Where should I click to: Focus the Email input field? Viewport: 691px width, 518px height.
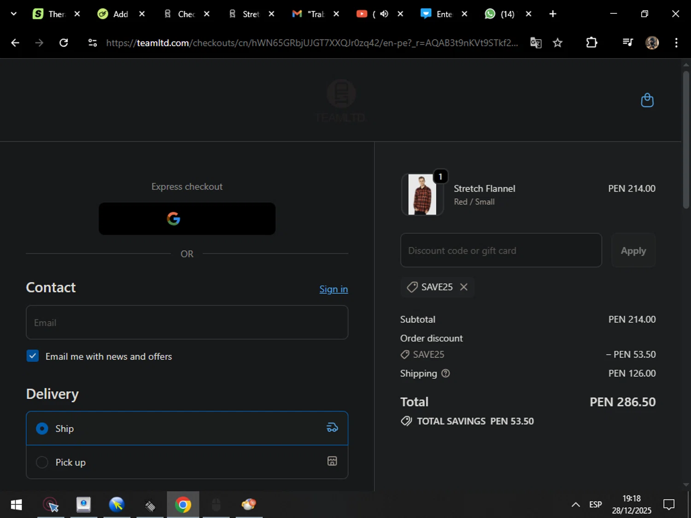(187, 322)
